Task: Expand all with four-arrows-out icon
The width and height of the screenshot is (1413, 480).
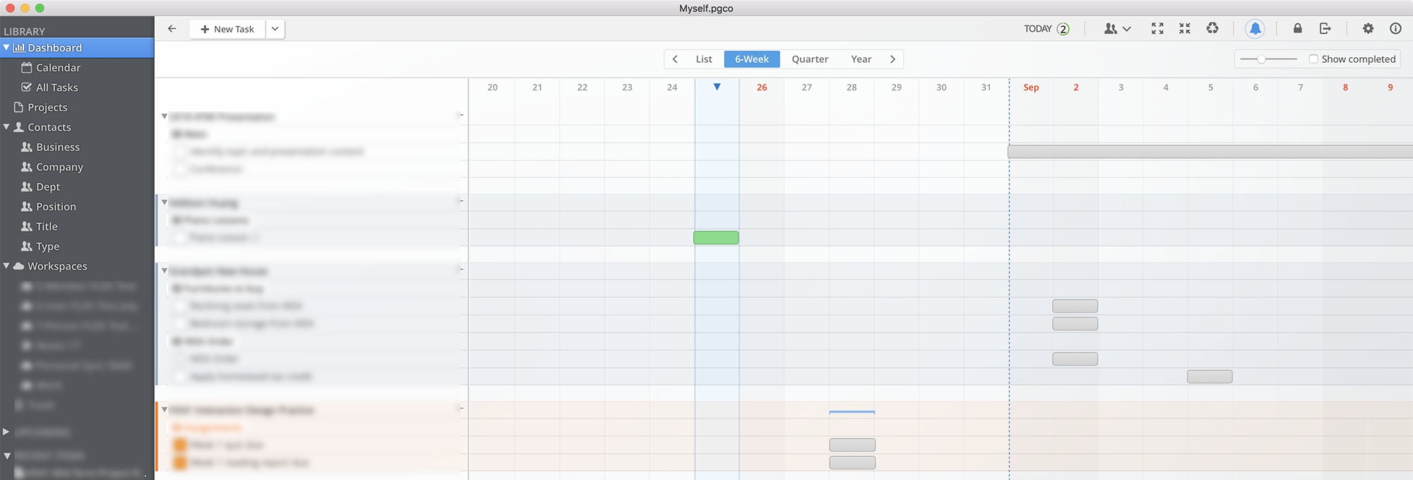Action: coord(1157,29)
